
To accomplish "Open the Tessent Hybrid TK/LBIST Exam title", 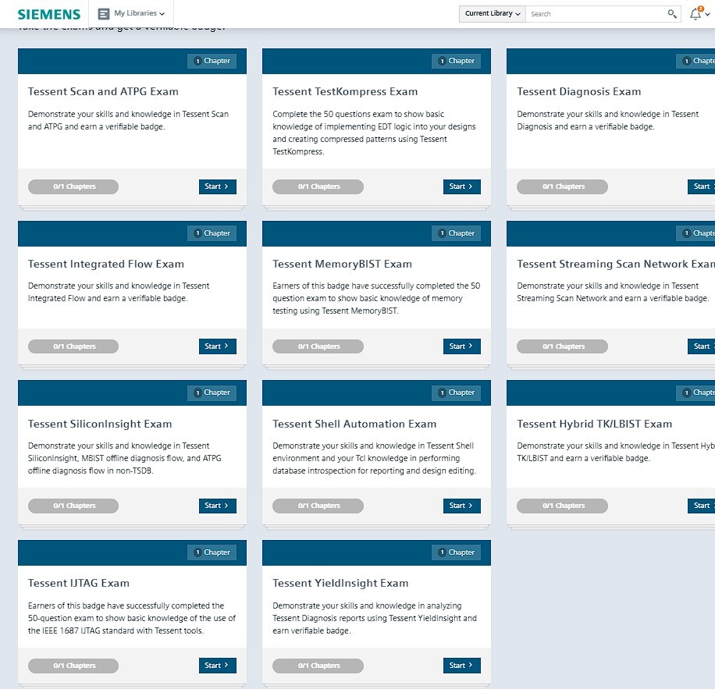I will click(594, 424).
